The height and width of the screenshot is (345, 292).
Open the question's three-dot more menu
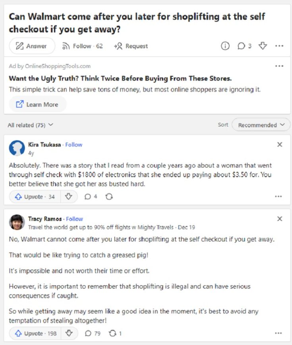[x=279, y=46]
